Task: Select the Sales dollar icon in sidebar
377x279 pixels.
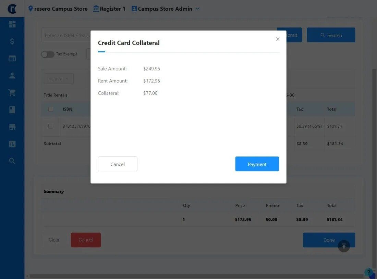Action: (12, 41)
